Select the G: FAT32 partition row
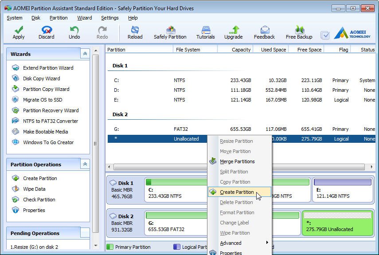Screen dimensions: 379x255 242,129
